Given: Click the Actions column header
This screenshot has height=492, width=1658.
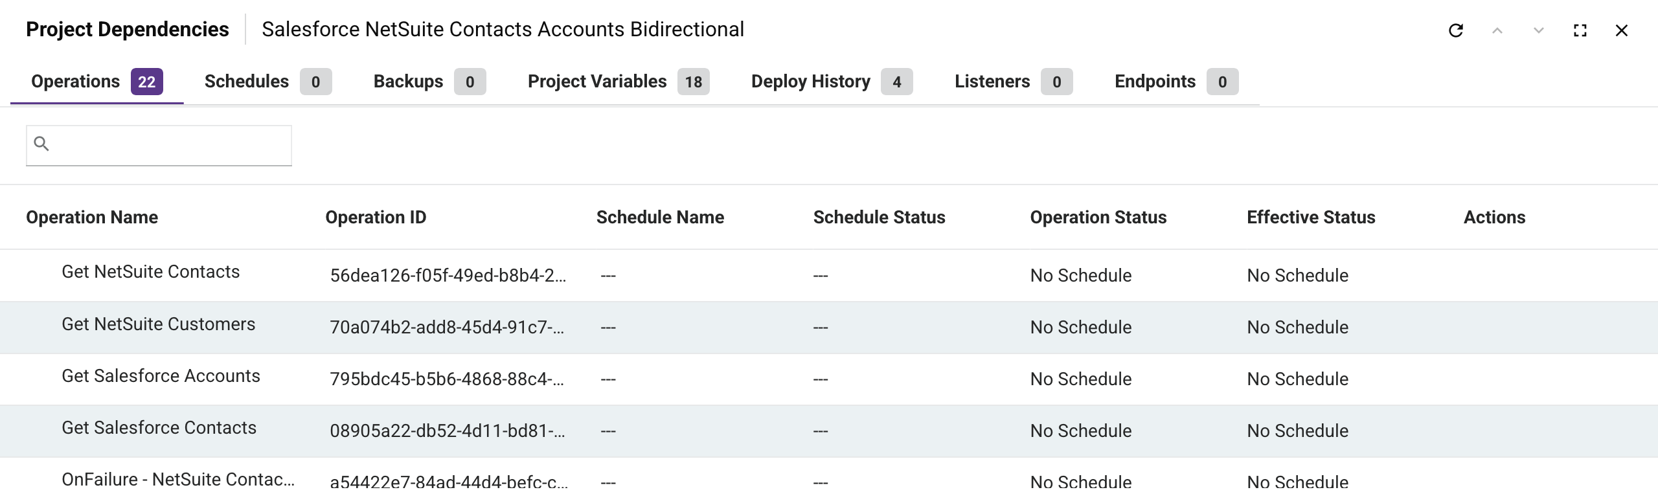Looking at the screenshot, I should point(1494,218).
